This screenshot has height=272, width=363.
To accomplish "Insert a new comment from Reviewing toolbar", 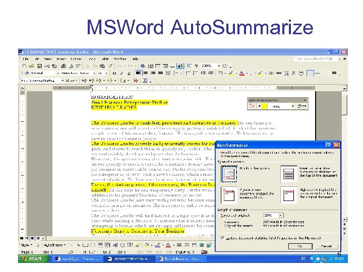I will pos(123,81).
